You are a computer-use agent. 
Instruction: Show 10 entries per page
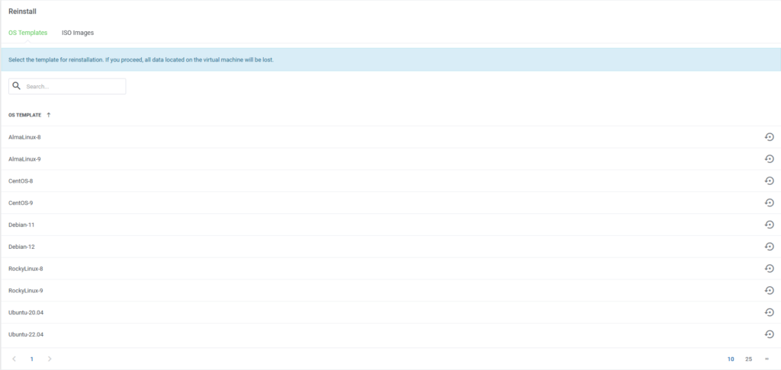click(731, 359)
